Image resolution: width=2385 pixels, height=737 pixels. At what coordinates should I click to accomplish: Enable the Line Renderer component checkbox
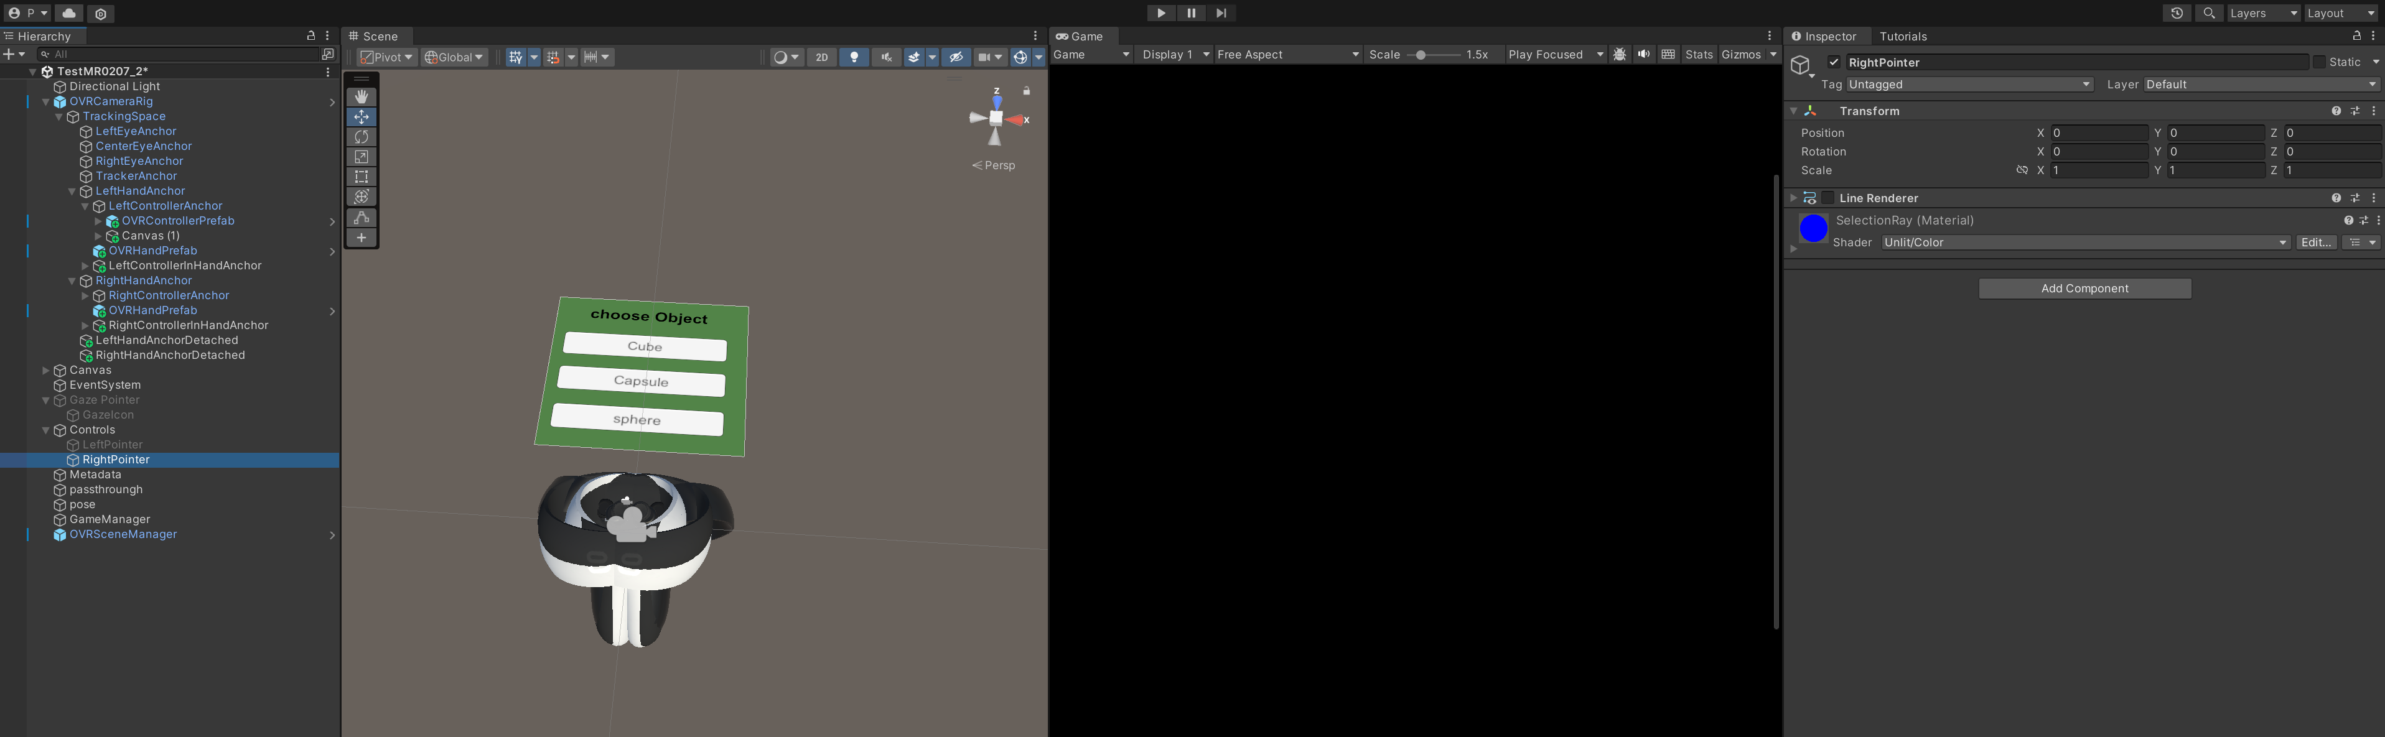point(1827,198)
